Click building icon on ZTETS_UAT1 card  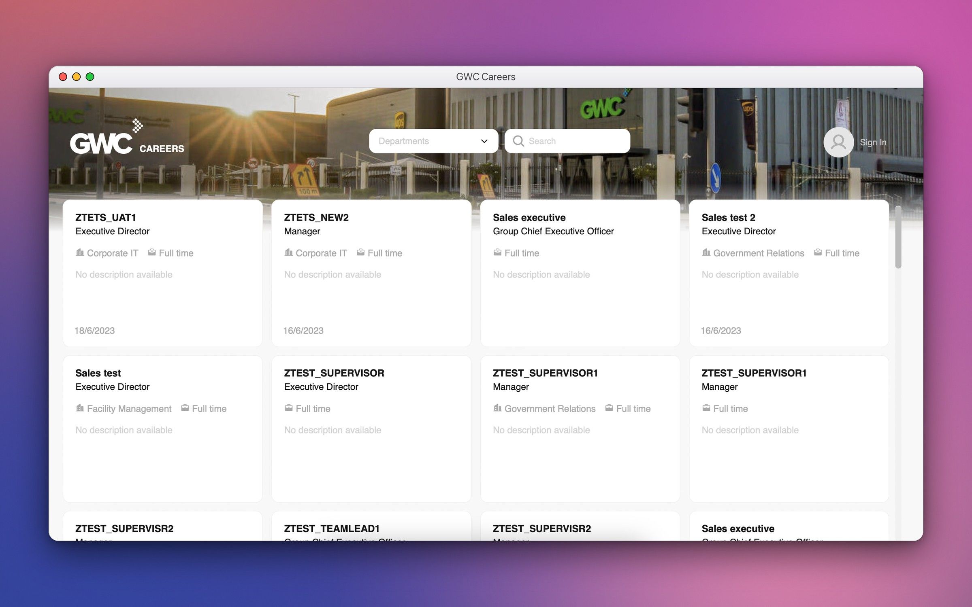pos(80,253)
